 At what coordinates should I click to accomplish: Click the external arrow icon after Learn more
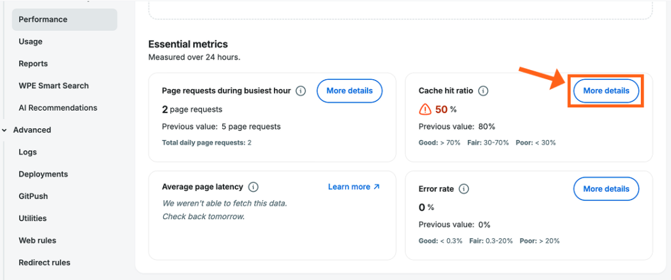pyautogui.click(x=377, y=187)
